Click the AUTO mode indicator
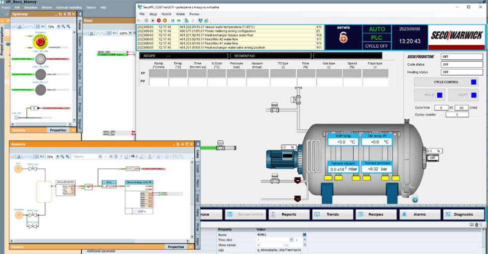Image resolution: width=488 pixels, height=254 pixels. pos(377,29)
